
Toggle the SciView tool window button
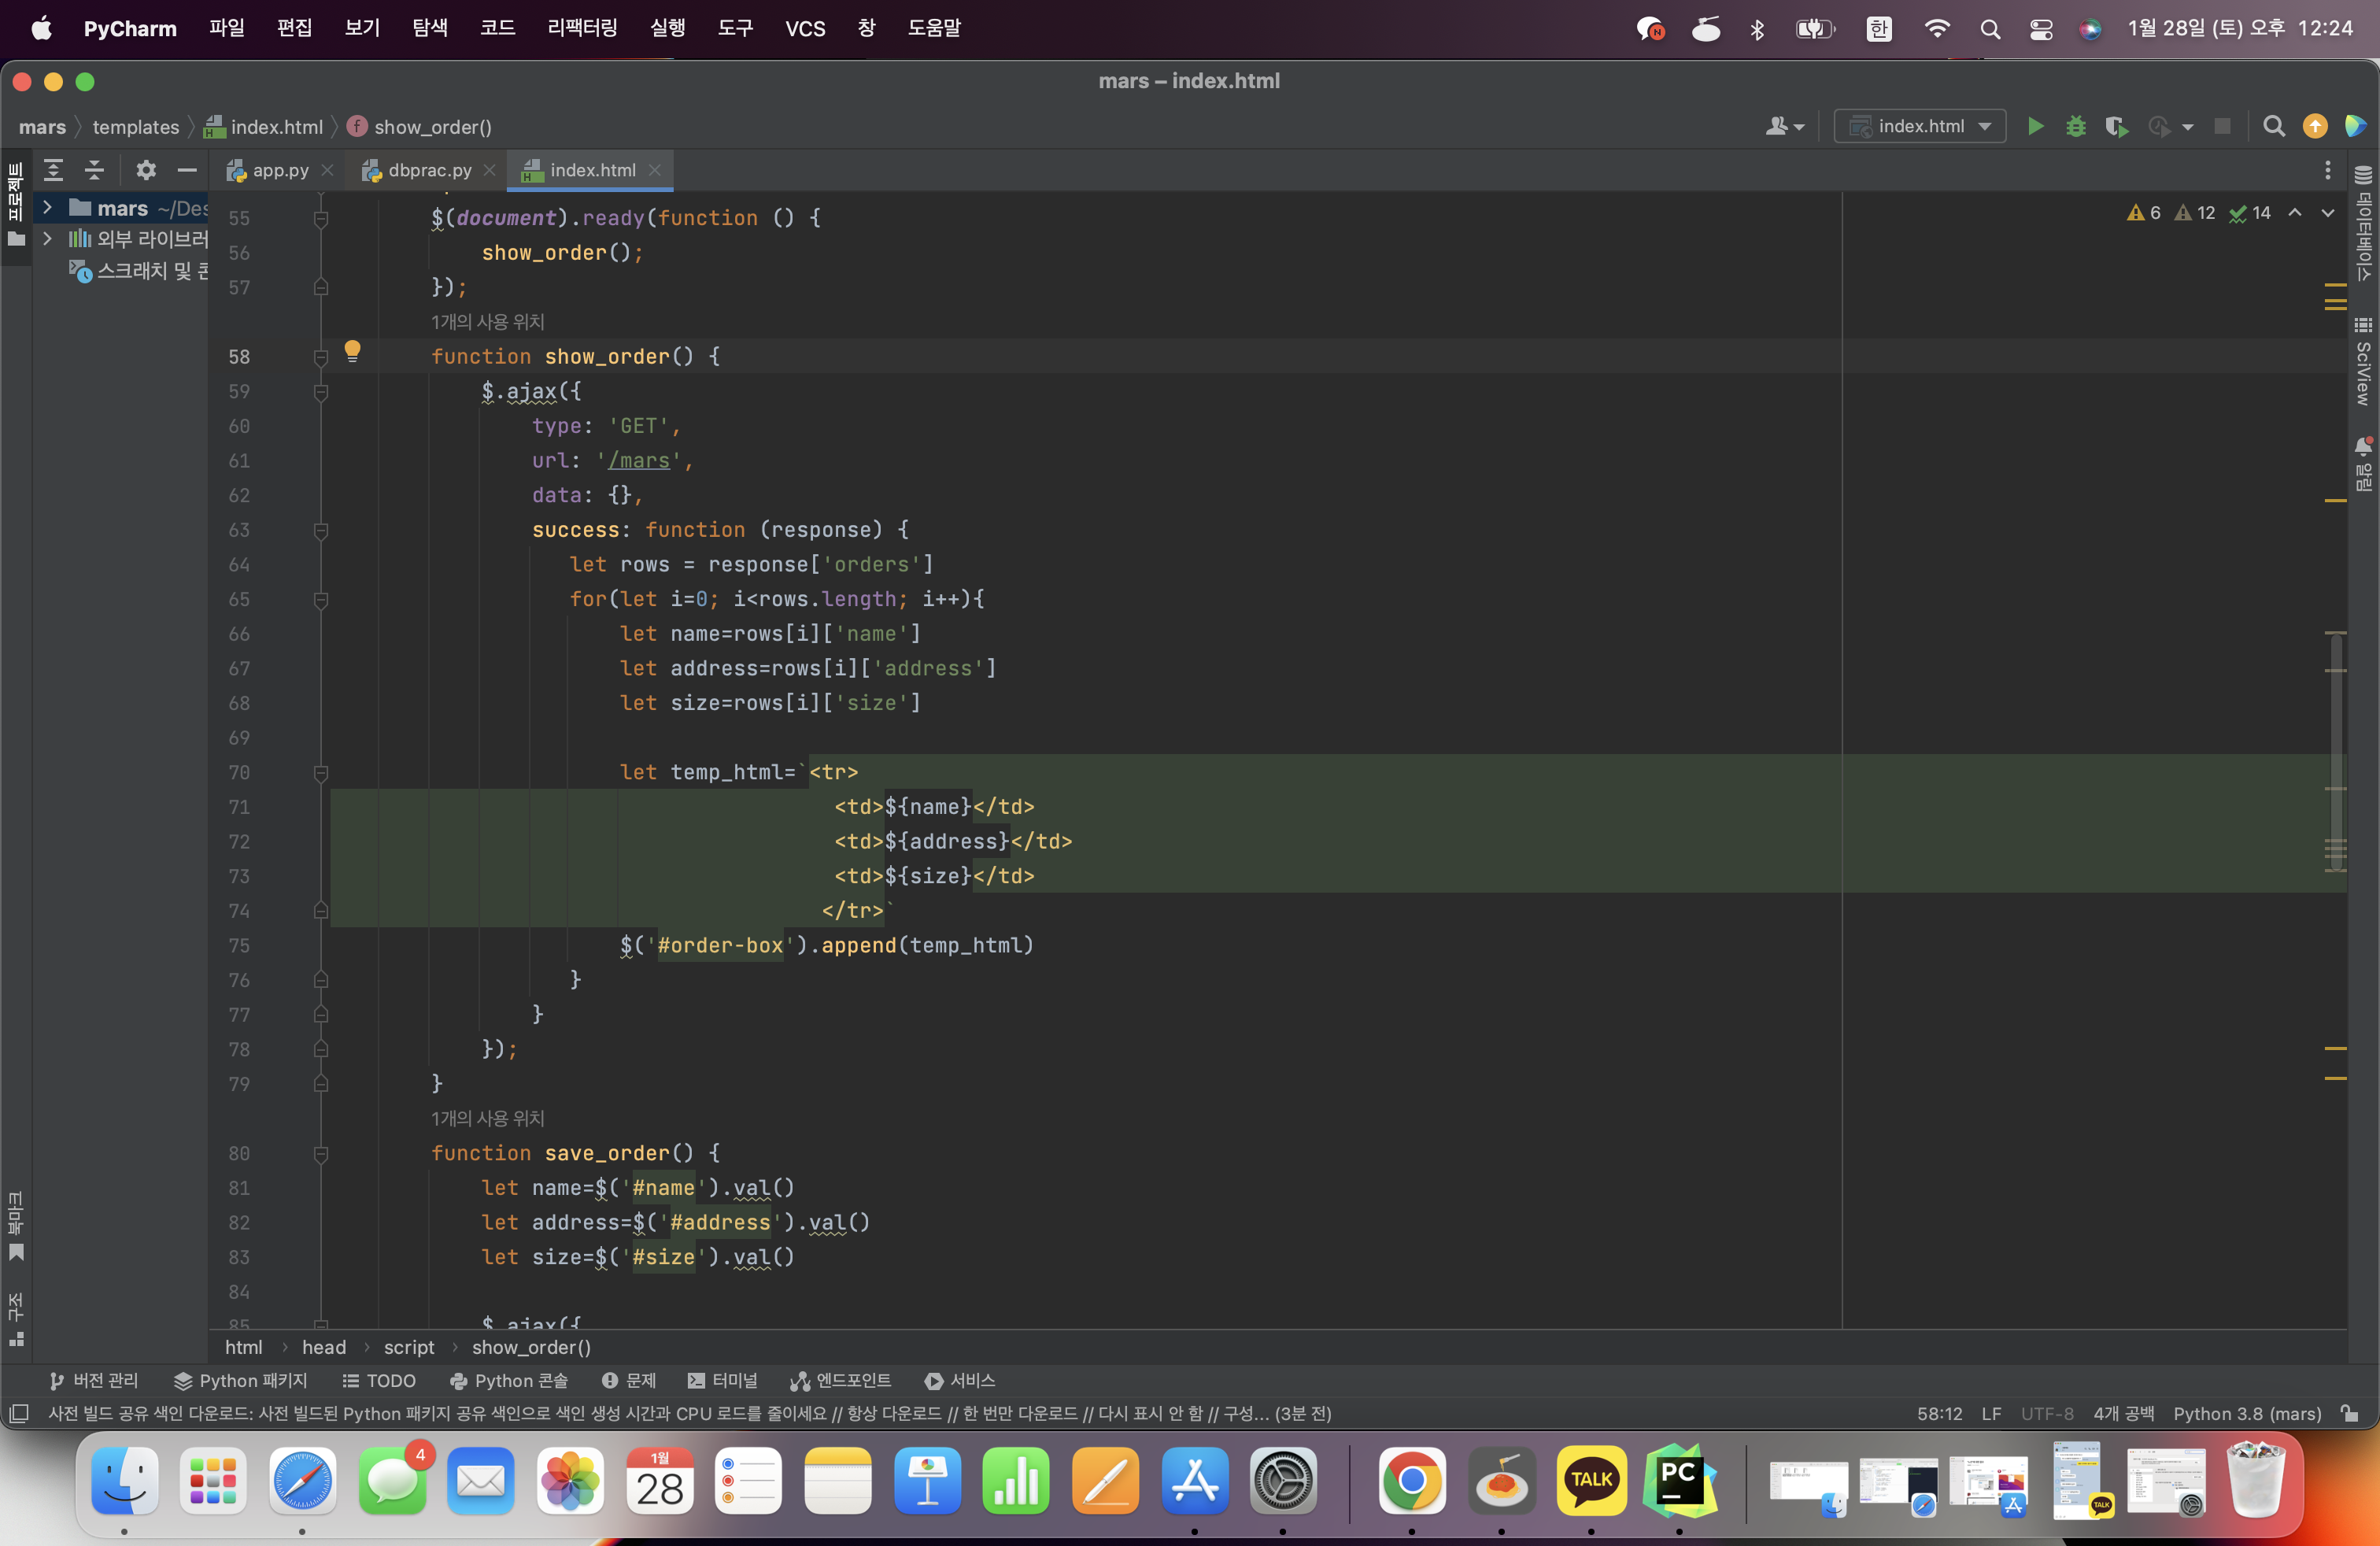pos(2363,361)
